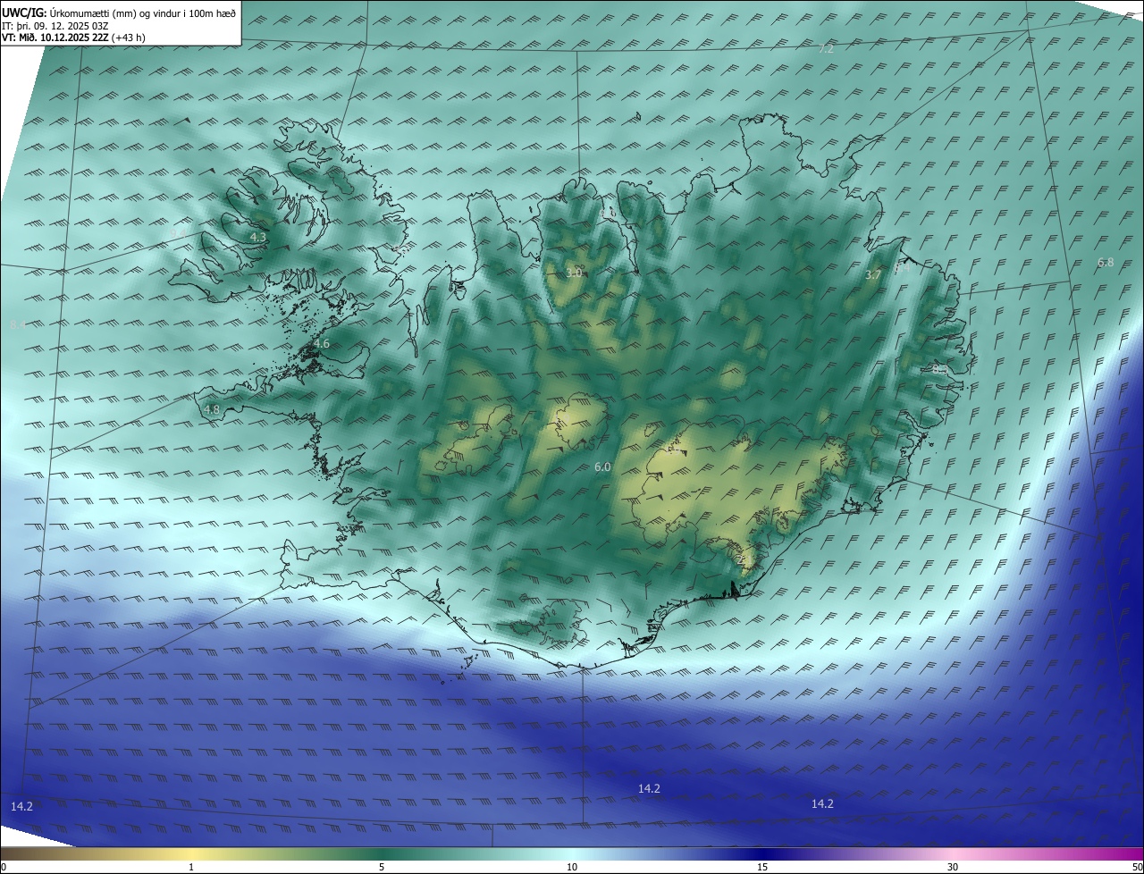Image resolution: width=1144 pixels, height=874 pixels.
Task: Click the 6.8 value label on the map
Action: pos(1106,262)
